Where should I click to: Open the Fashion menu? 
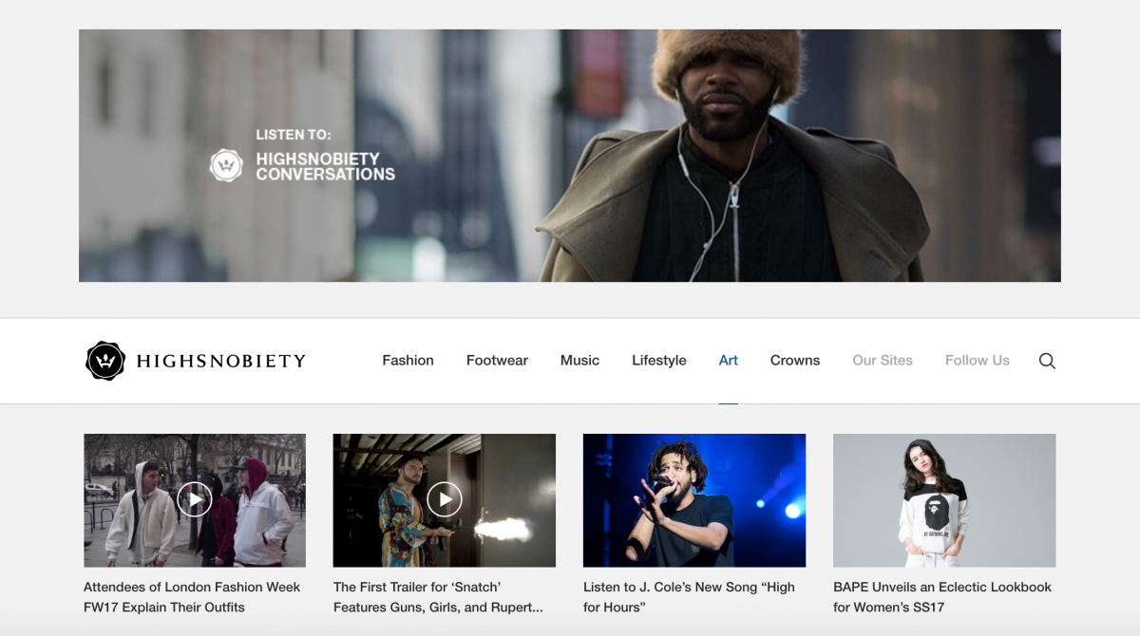pyautogui.click(x=408, y=361)
